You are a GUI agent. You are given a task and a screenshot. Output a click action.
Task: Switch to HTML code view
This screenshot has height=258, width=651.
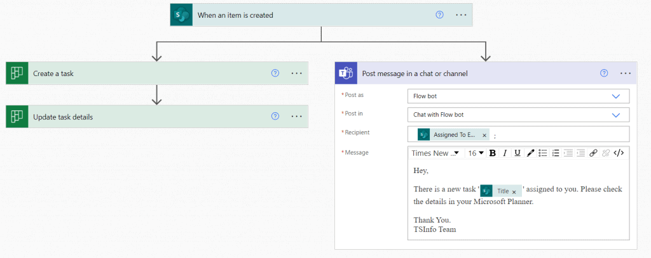coord(619,153)
